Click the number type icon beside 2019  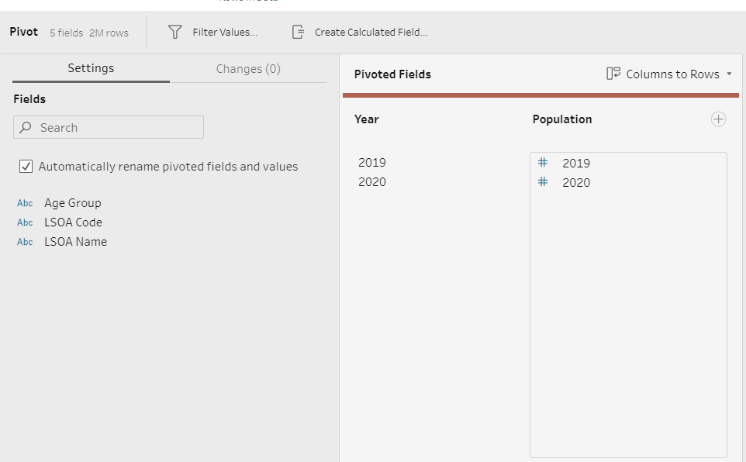point(543,163)
